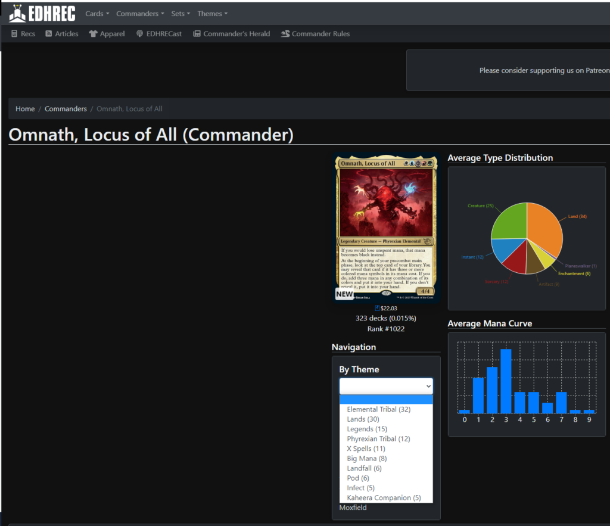Click the Artifact (9) chart label

549,284
